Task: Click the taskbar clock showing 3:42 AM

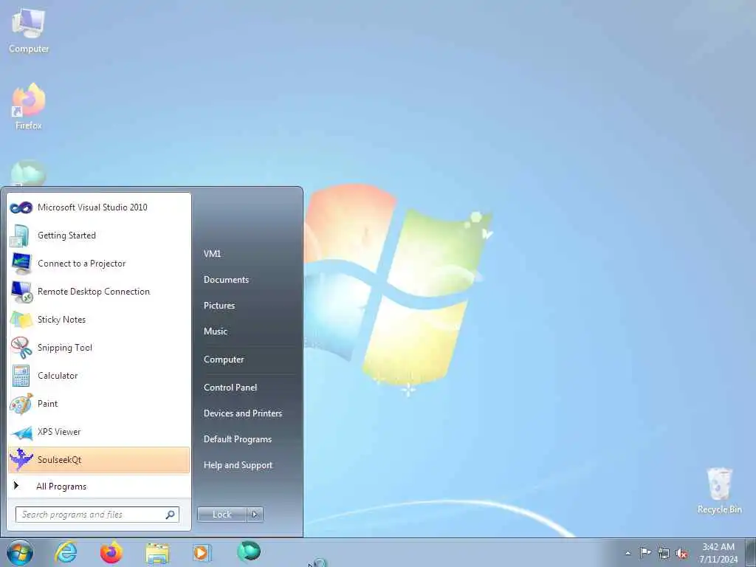Action: 718,553
